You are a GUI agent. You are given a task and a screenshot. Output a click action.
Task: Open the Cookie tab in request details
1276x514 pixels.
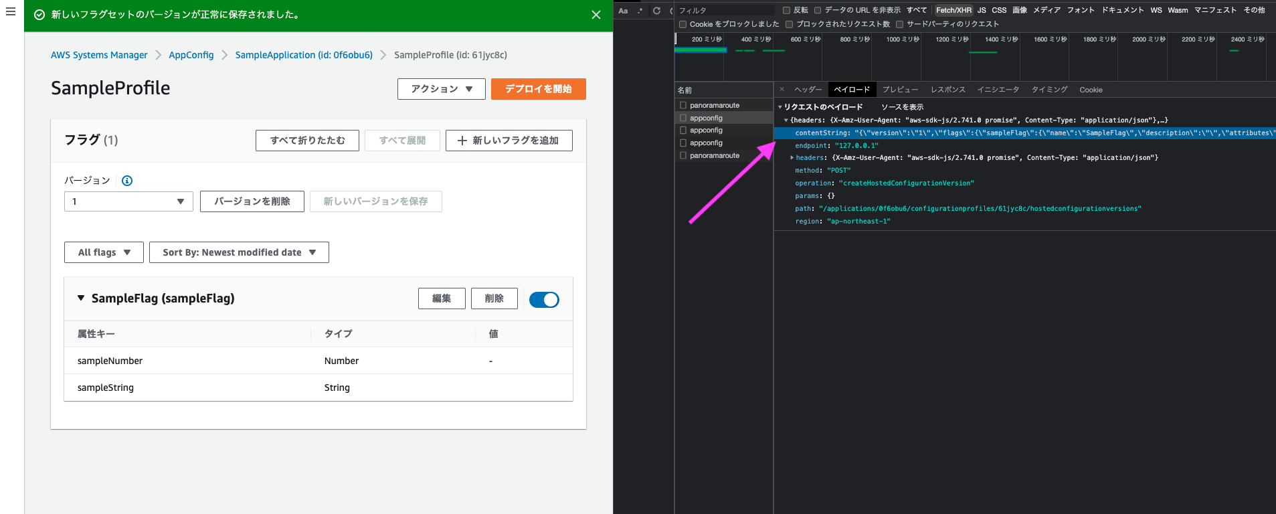tap(1091, 90)
